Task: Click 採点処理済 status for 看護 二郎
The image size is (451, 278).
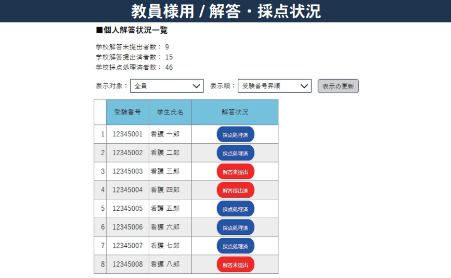Action: click(235, 153)
